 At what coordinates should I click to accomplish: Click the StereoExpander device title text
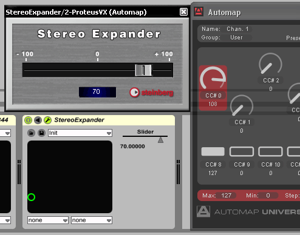(79, 120)
